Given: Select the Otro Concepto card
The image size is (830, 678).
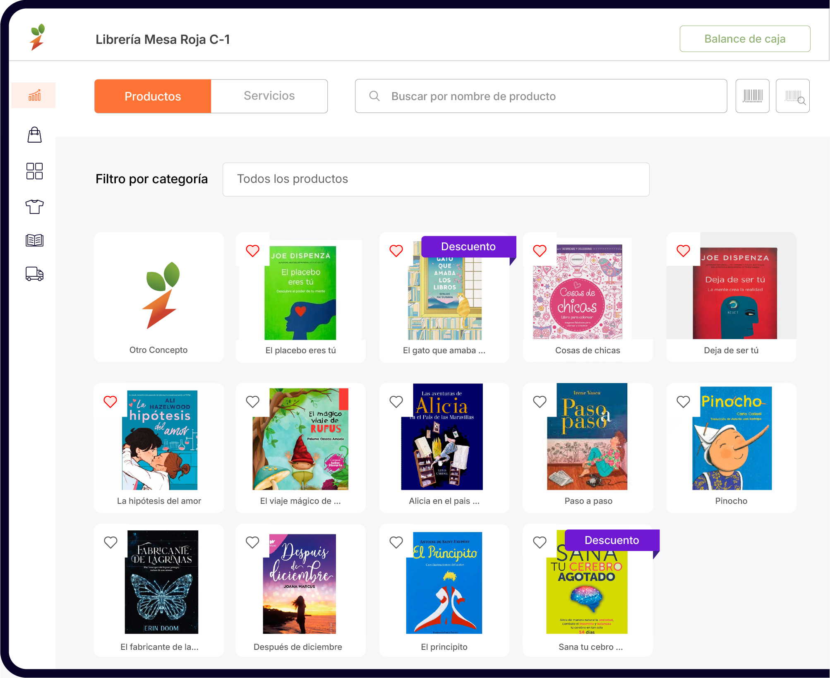Looking at the screenshot, I should (x=159, y=297).
